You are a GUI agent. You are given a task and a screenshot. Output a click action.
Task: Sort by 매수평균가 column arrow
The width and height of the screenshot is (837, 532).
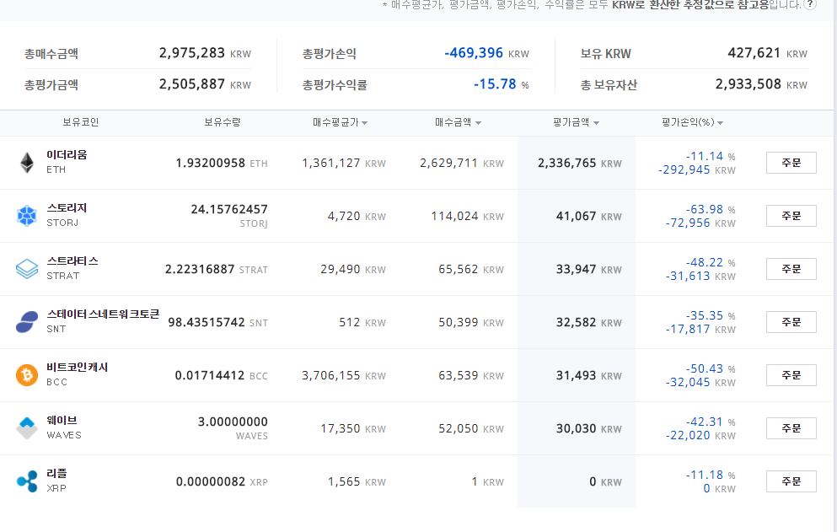tap(365, 123)
